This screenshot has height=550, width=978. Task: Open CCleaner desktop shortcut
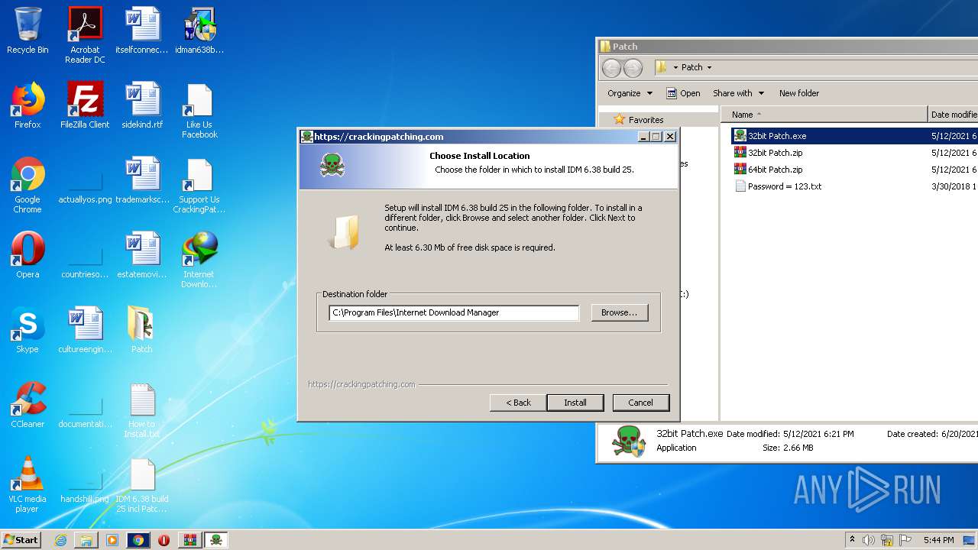28,405
